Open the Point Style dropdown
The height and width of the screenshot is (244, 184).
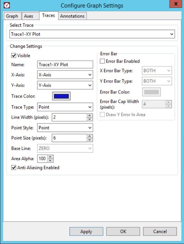pos(65,127)
